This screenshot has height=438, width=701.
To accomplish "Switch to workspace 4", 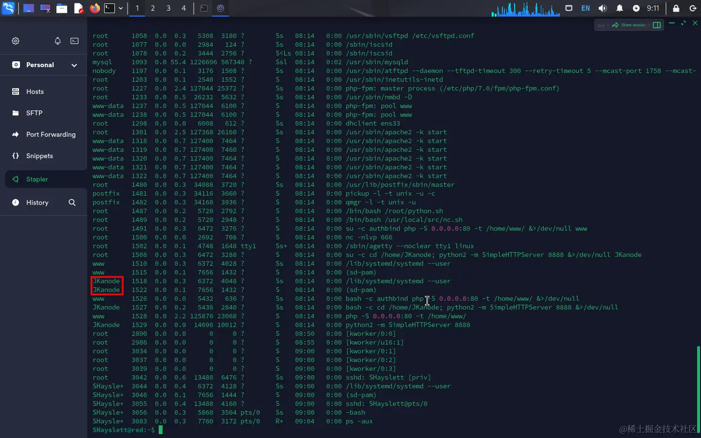I will click(184, 8).
